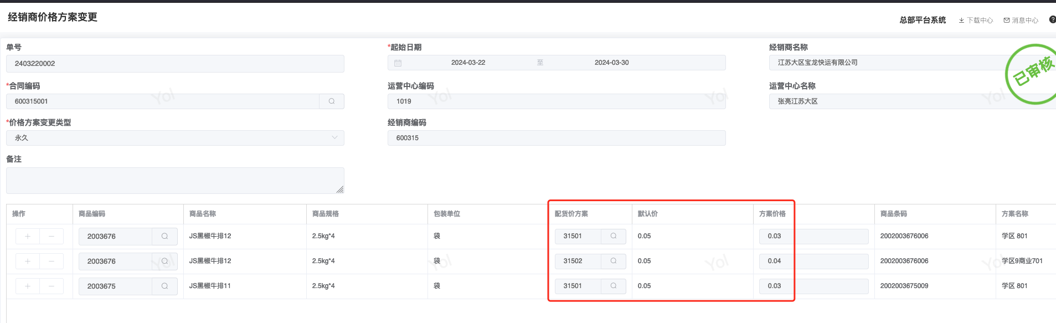Click search icon next to 31501 in first row
Viewport: 1056px width, 323px height.
click(613, 236)
